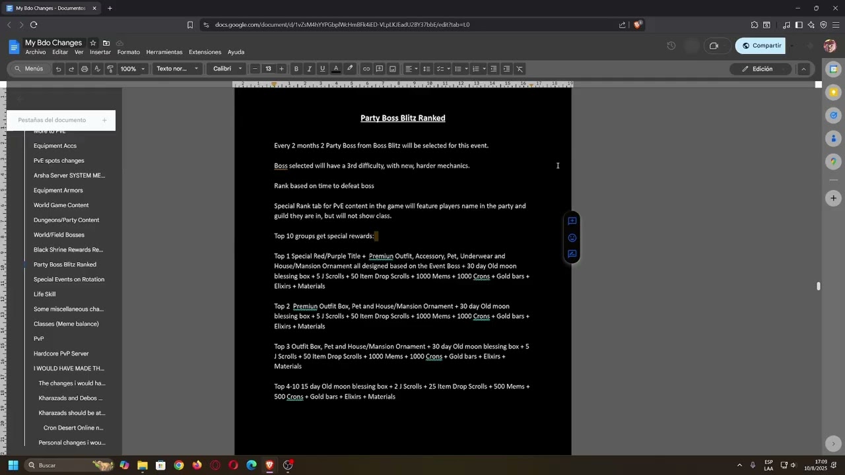The image size is (845, 475).
Task: Run spelling and grammar check icon
Action: coord(97,69)
